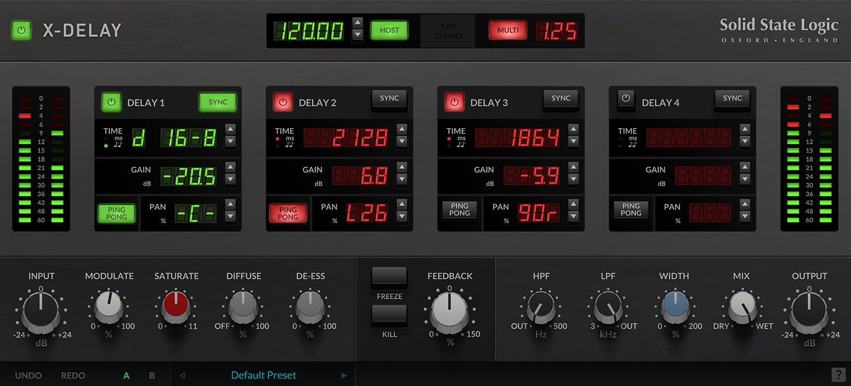The width and height of the screenshot is (851, 386).
Task: Increase Delay 4 TIME value
Action: pos(745,129)
